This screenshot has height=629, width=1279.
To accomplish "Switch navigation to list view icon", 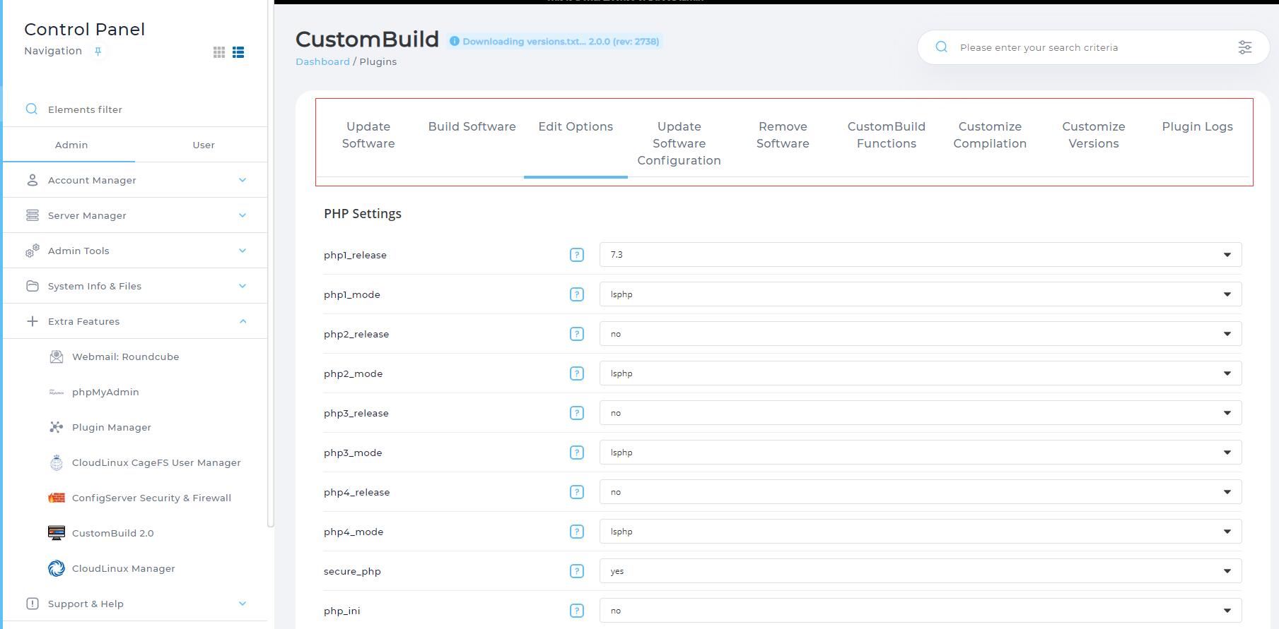I will click(x=238, y=52).
